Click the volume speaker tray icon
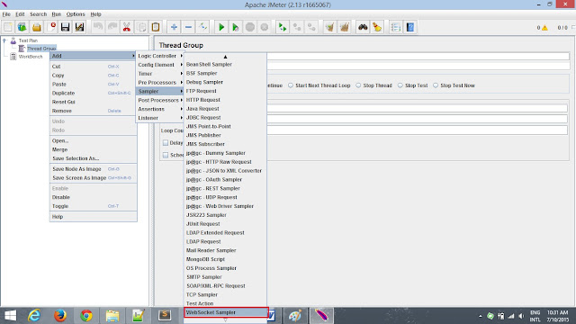Viewport: 576px width, 324px height. pyautogui.click(x=521, y=316)
